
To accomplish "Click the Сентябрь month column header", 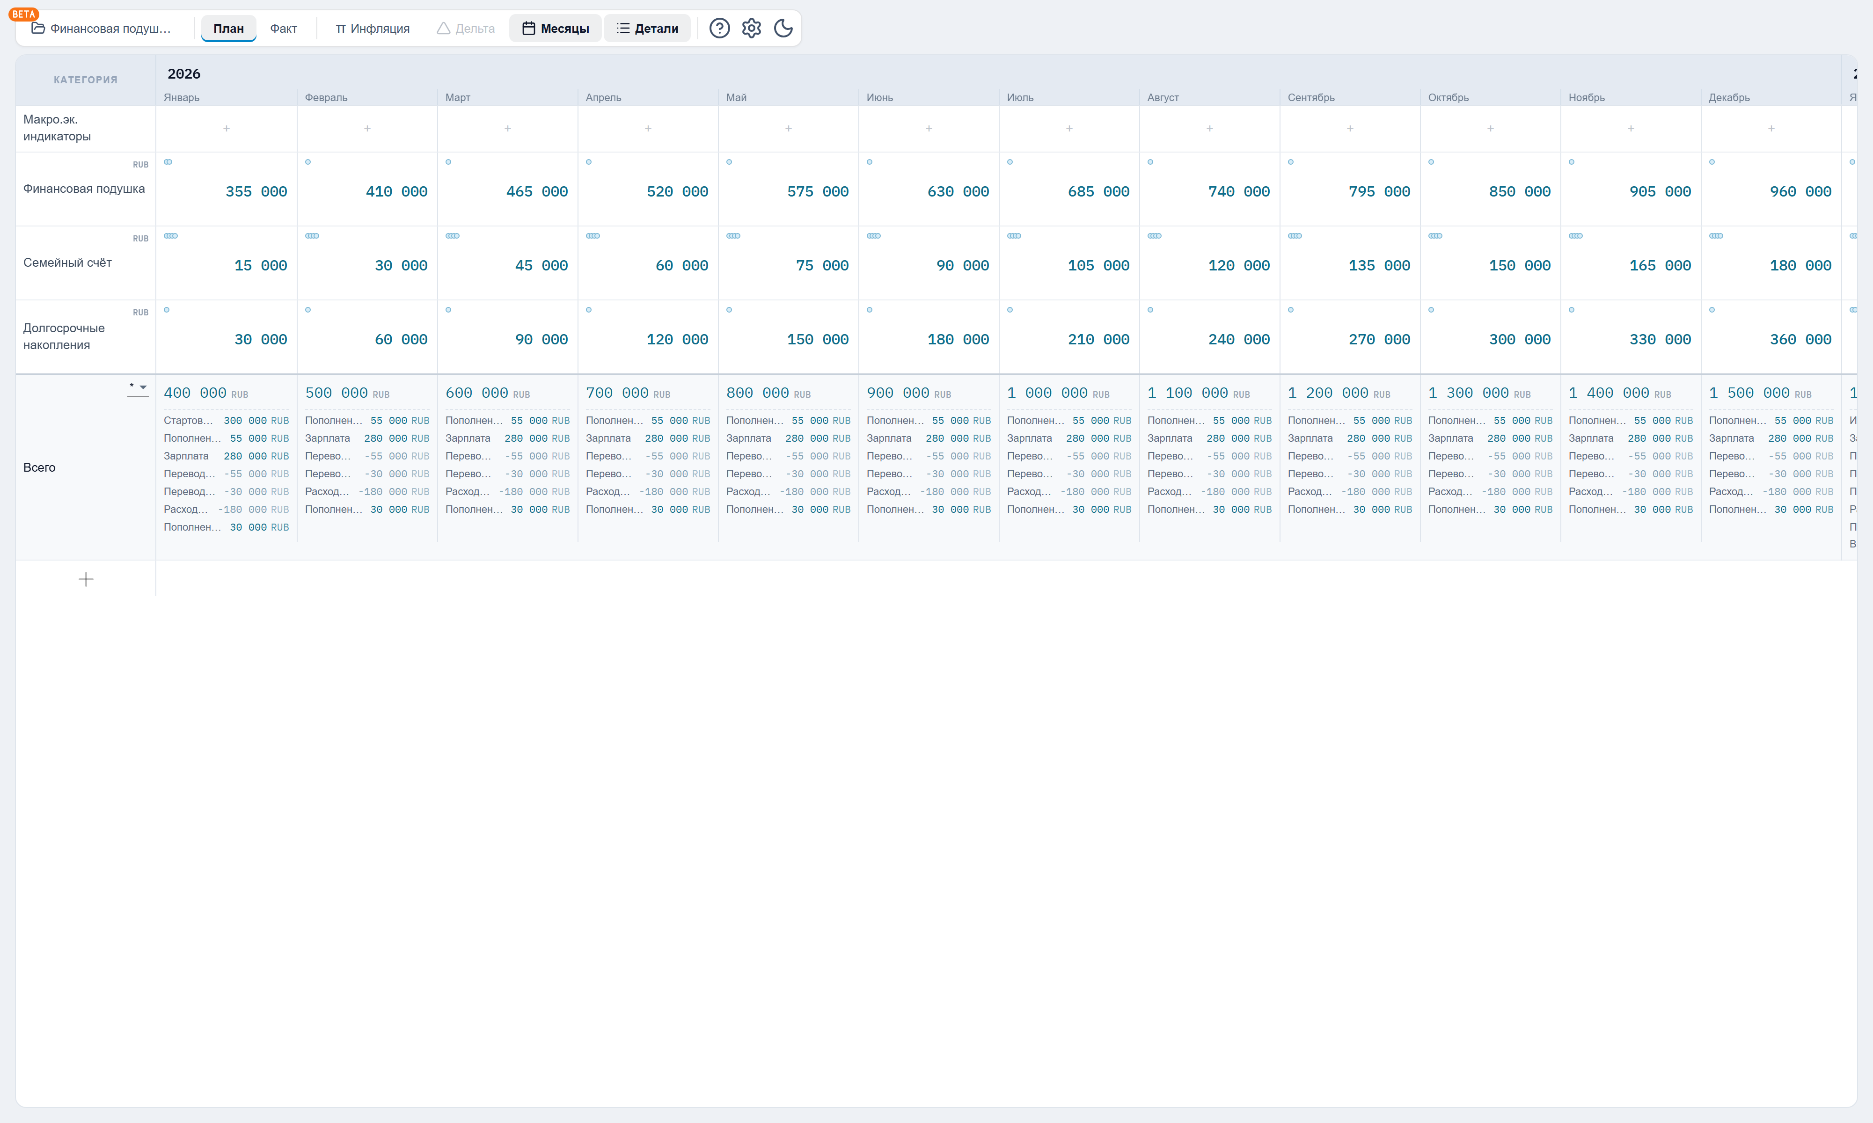I will pos(1311,98).
